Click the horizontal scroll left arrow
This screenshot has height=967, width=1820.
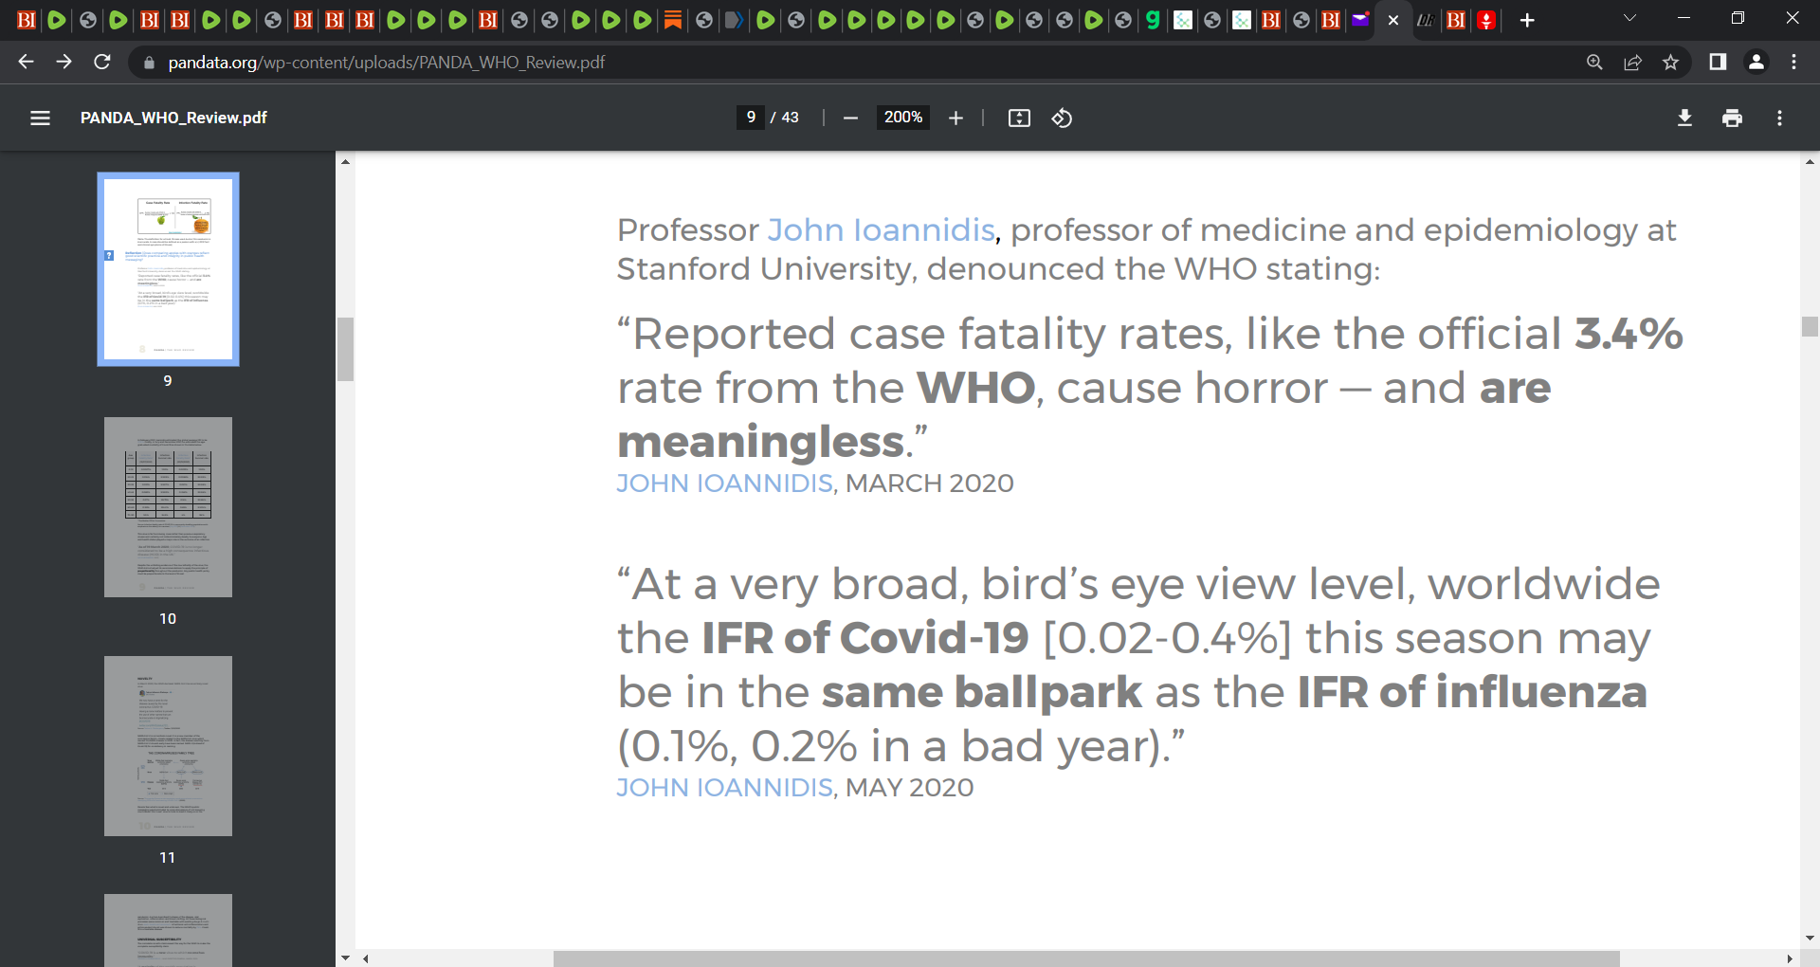click(x=365, y=958)
